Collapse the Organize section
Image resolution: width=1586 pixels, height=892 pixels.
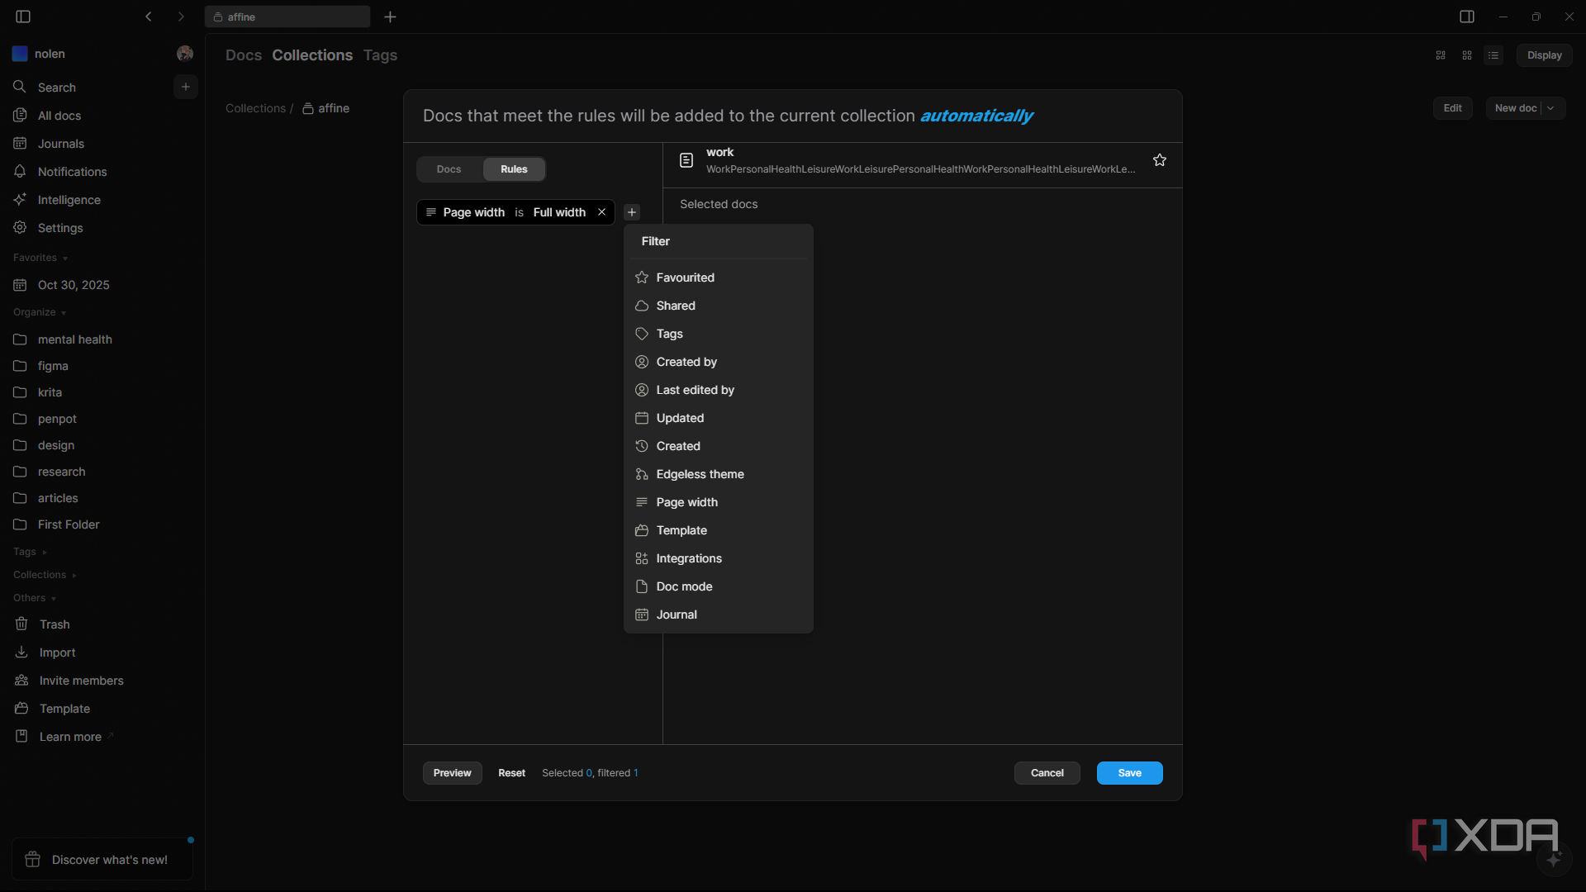(40, 312)
